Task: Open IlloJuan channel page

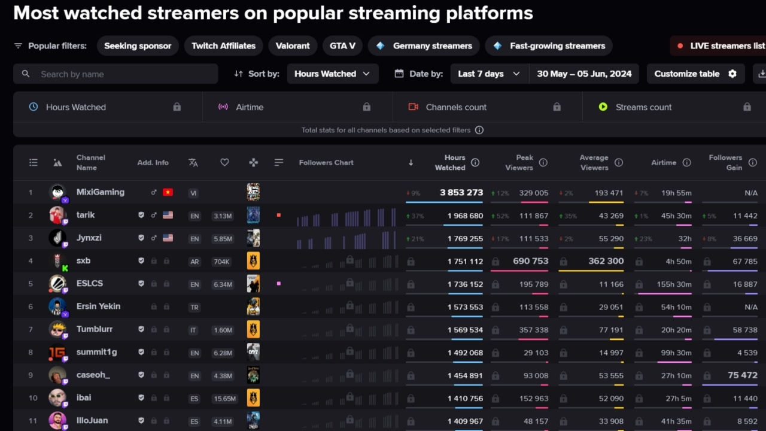Action: 92,420
